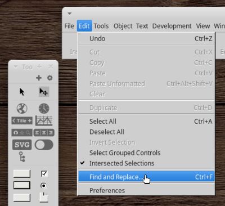The image size is (225, 206).
Task: Expand the Tools palette title dropdown arrow
Action: pyautogui.click(x=16, y=67)
